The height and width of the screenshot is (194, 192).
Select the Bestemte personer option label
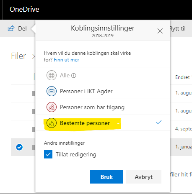pyautogui.click(x=85, y=123)
